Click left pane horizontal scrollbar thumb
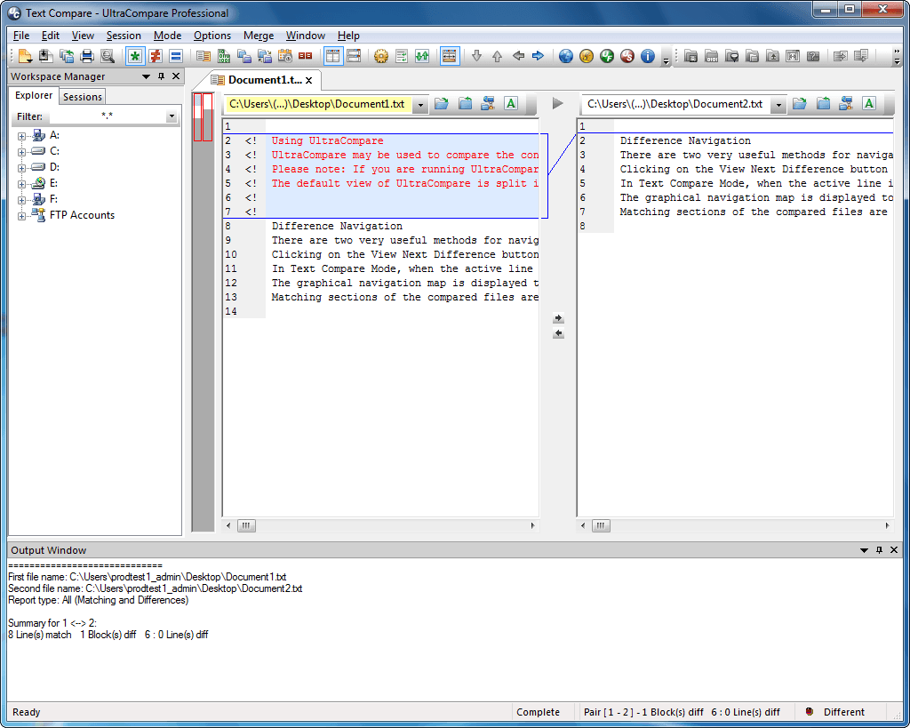This screenshot has height=728, width=910. (246, 526)
